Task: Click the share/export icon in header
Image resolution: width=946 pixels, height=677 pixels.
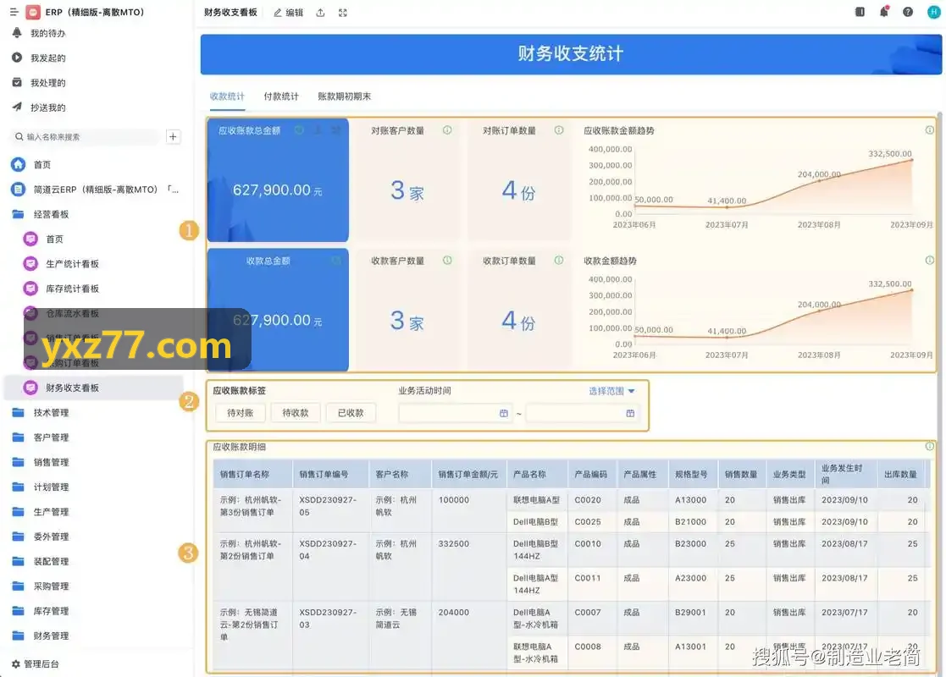Action: coord(320,13)
